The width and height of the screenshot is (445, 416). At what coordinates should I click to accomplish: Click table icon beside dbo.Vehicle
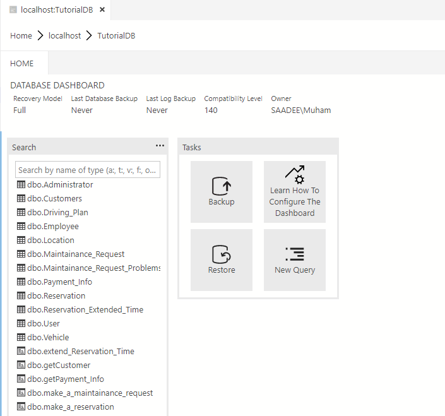point(21,338)
